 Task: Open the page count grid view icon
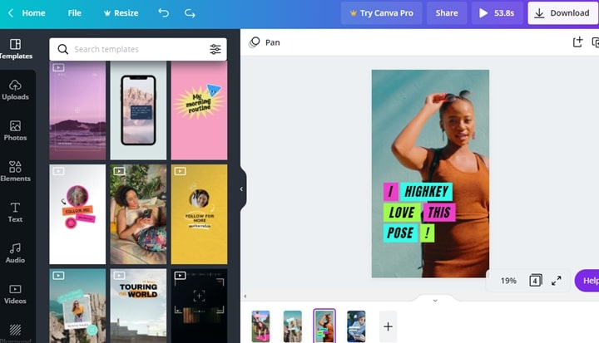coord(536,281)
